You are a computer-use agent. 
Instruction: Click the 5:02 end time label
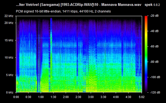click(x=142, y=97)
